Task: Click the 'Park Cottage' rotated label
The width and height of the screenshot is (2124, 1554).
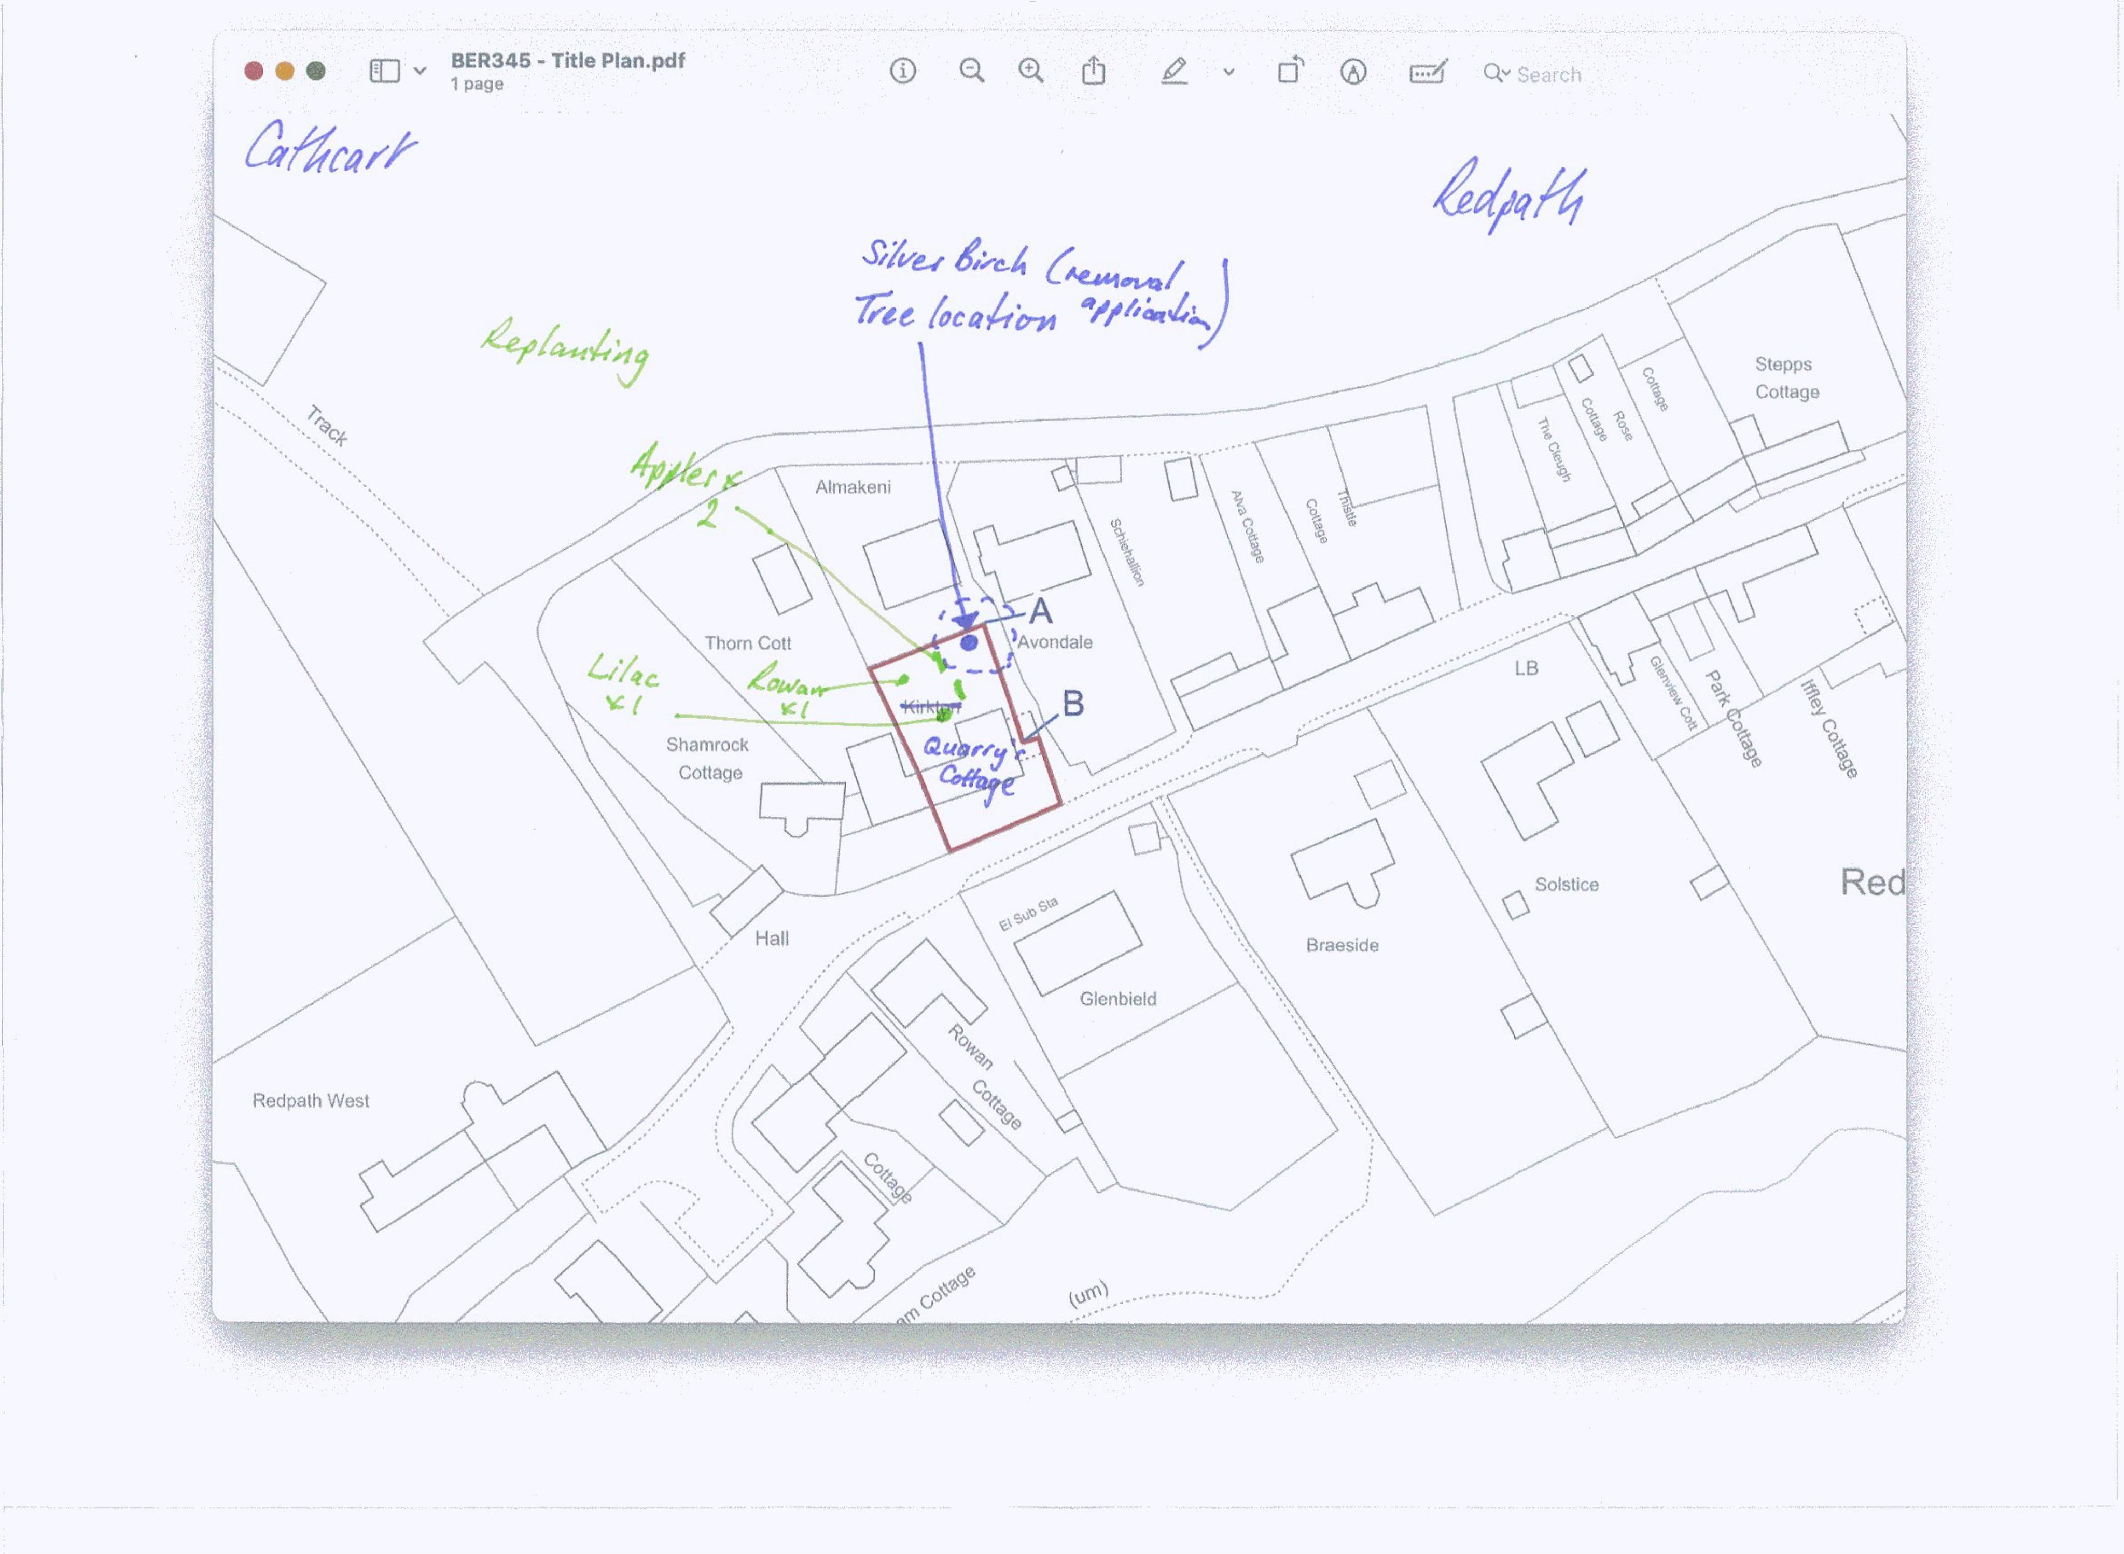Action: coord(1734,720)
